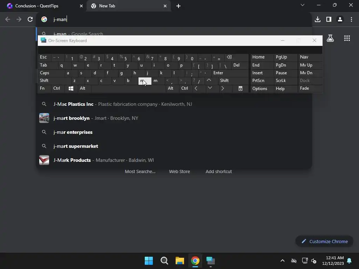
Task: Tap the Tab key on On-Screen Keyboard
Action: pos(48,65)
